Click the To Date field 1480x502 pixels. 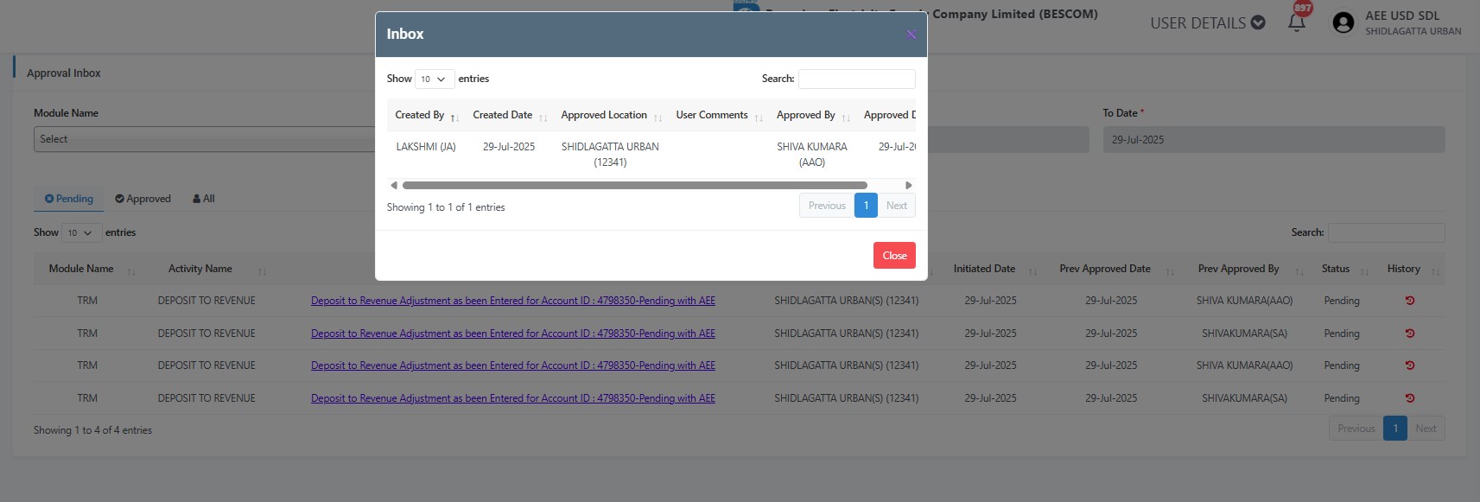tap(1274, 139)
